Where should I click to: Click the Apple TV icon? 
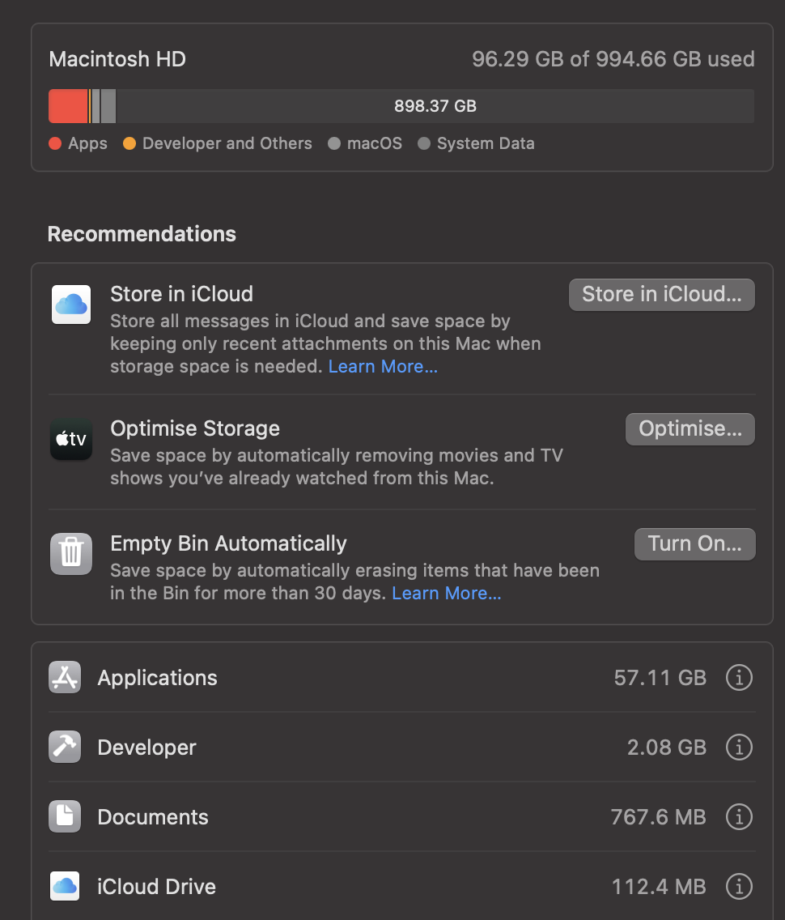pos(71,440)
